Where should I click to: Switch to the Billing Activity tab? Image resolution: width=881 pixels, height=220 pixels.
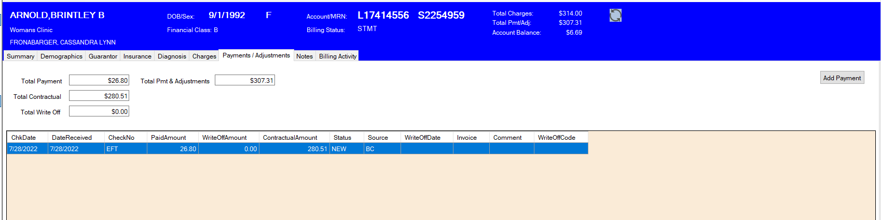point(337,56)
